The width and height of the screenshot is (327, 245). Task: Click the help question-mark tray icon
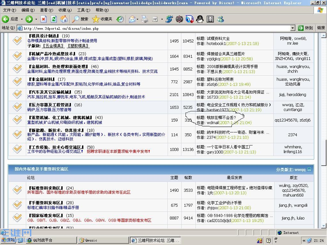coord(268,241)
